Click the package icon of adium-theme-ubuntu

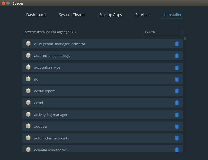coord(28,138)
